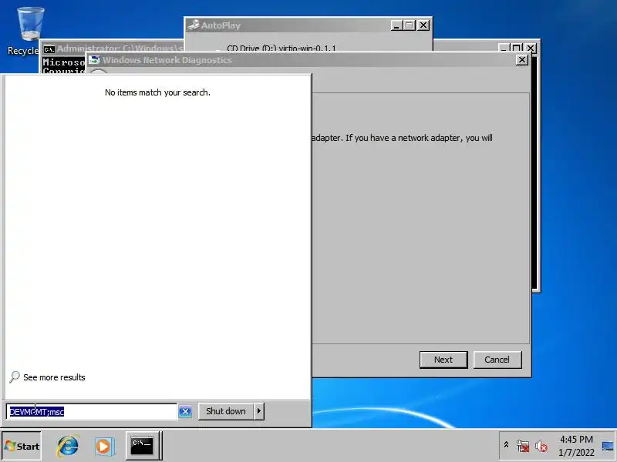
Task: Click the CD Drive (D:) virtio-win text in AutoPlay
Action: (282, 49)
